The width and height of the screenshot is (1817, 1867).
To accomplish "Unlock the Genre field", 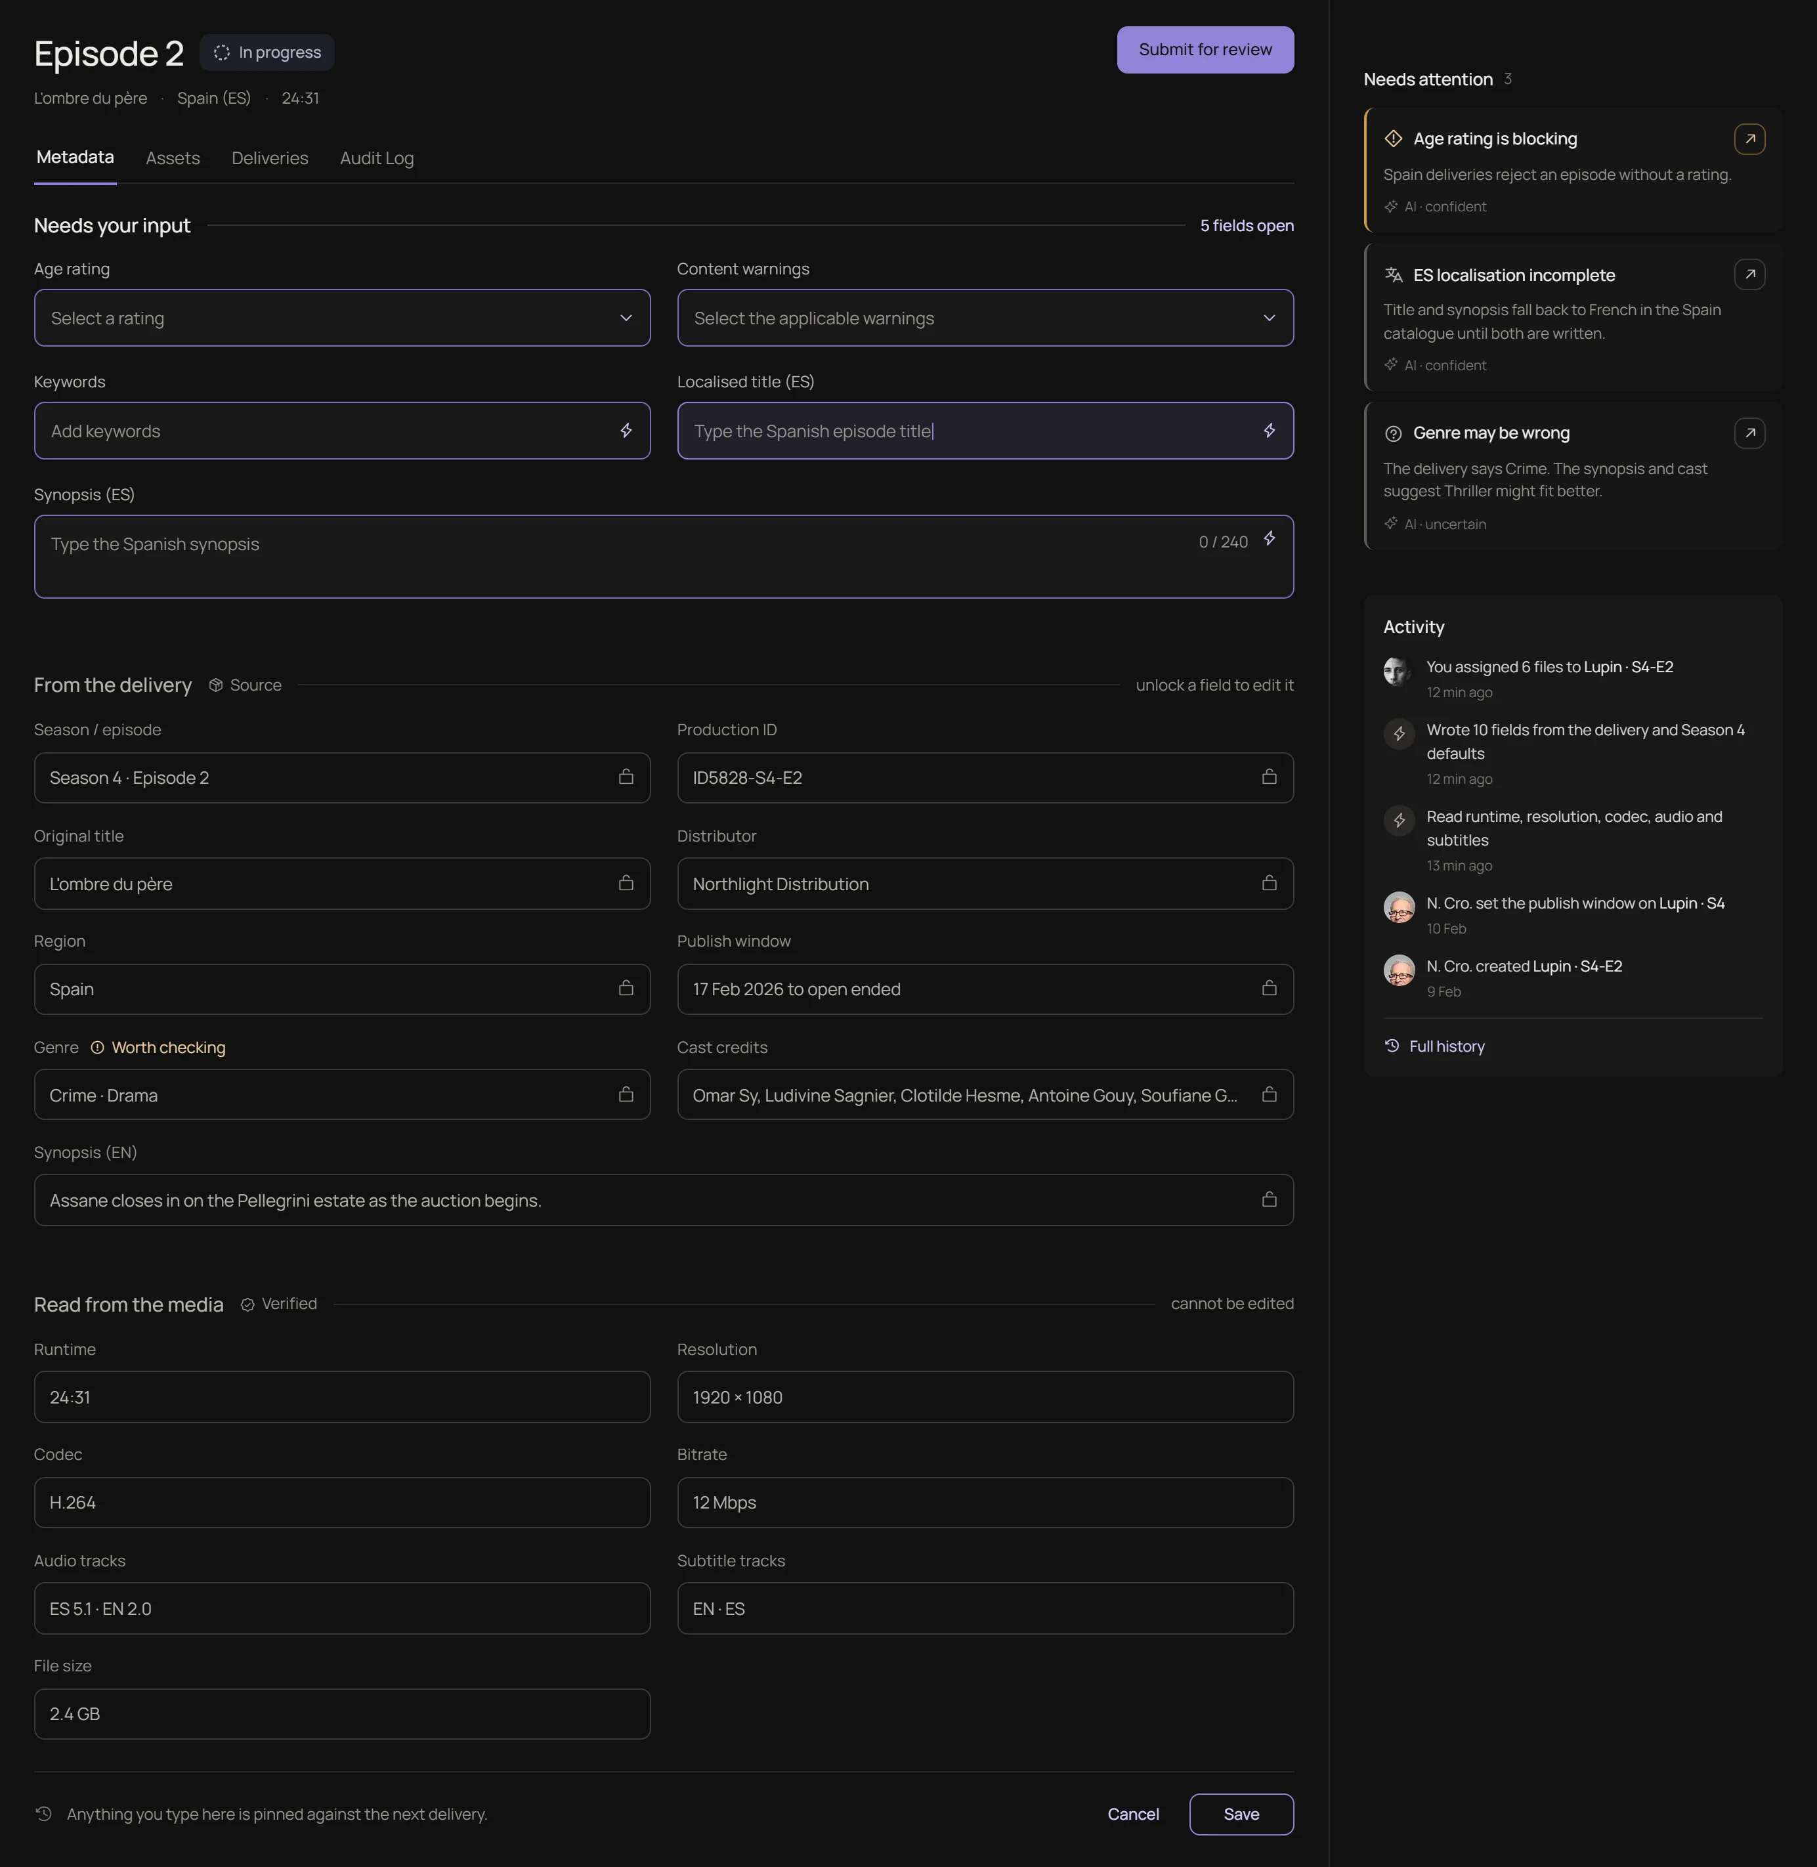I will click(x=626, y=1094).
